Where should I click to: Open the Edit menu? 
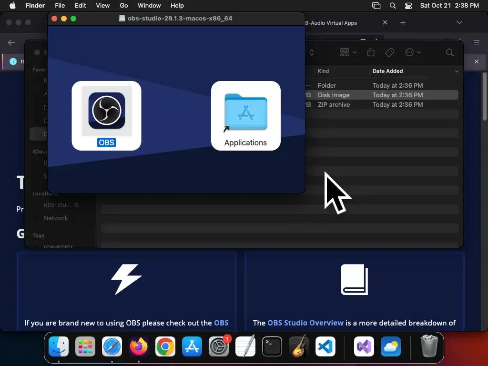click(80, 5)
